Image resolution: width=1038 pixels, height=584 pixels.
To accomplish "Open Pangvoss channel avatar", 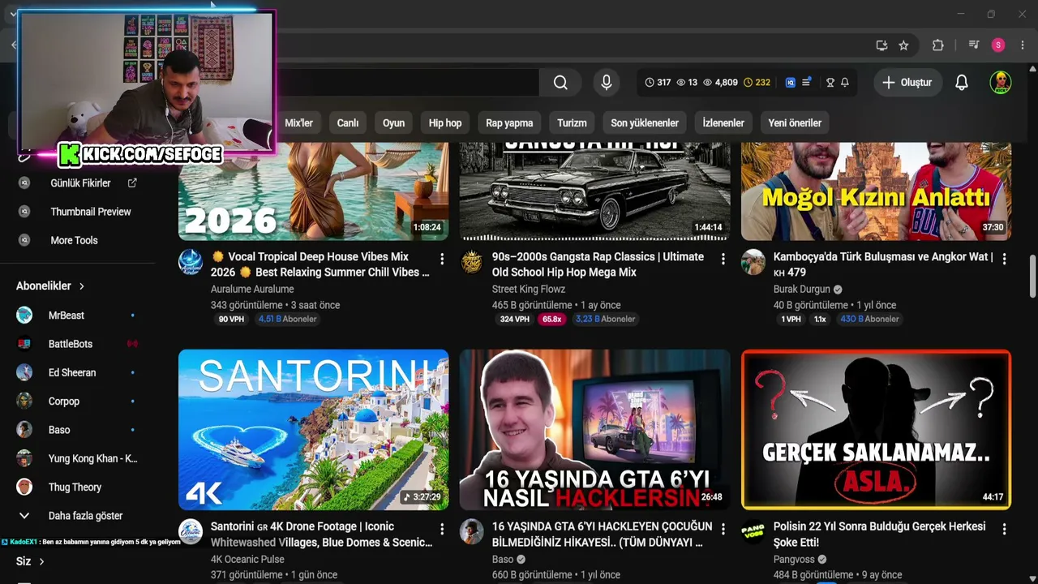I will [x=753, y=532].
